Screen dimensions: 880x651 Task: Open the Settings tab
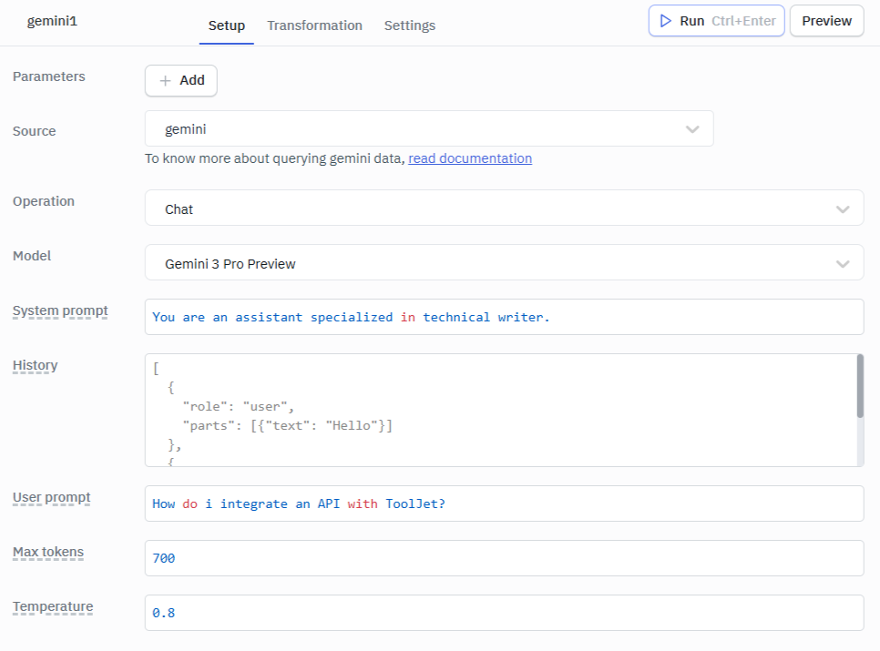click(x=409, y=25)
